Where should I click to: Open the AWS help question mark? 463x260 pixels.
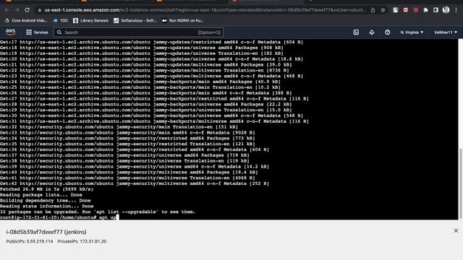[x=388, y=32]
